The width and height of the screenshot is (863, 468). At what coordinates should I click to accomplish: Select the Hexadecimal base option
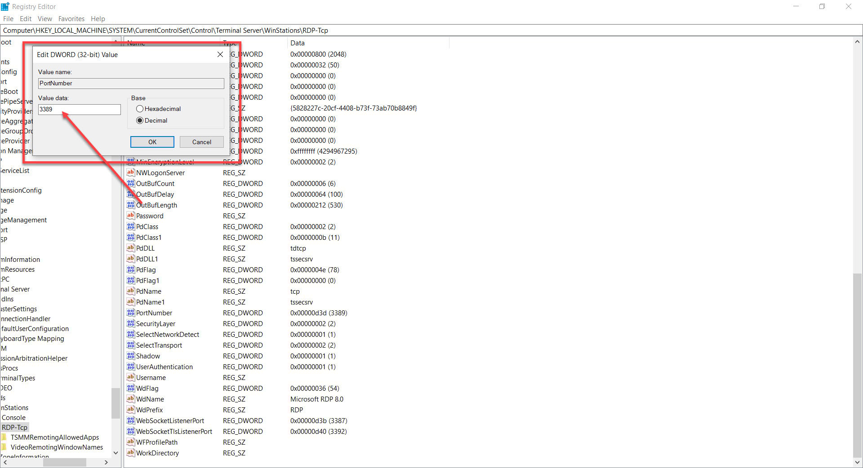click(x=139, y=109)
